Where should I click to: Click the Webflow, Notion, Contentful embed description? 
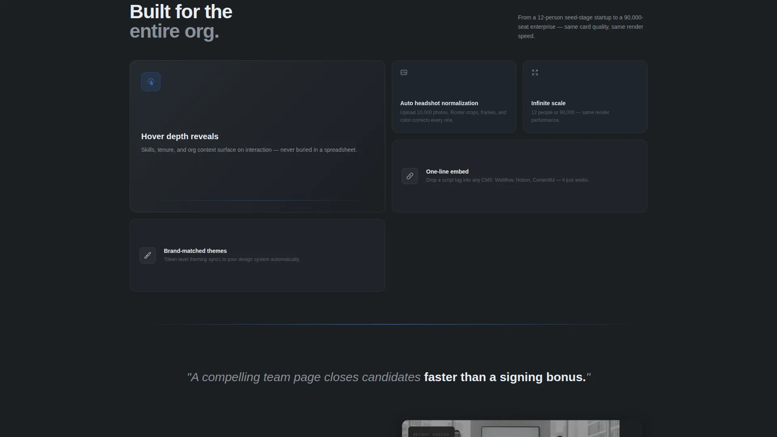click(x=507, y=180)
